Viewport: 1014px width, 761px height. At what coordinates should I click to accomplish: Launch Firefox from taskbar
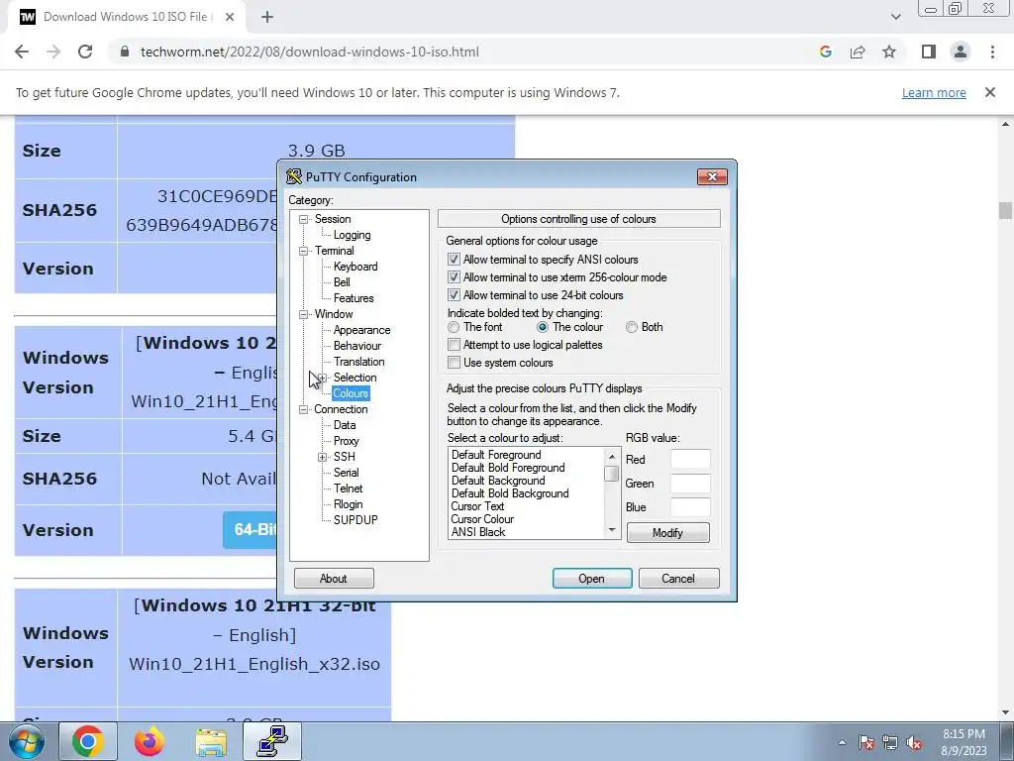(x=150, y=741)
